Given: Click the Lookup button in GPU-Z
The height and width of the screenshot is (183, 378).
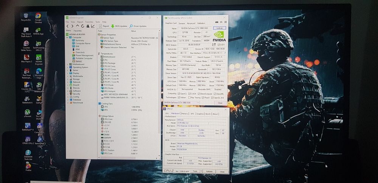Looking at the screenshot, I should 219,28.
